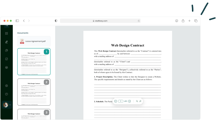Open browser downloads icon
Viewport: 216px width, 120px height.
coord(177,21)
